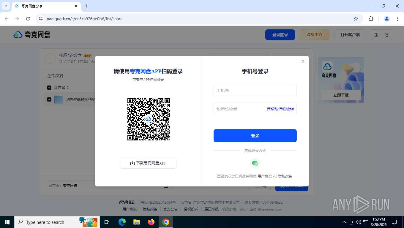
Task: Open 会员中心 in header
Action: pos(315,35)
